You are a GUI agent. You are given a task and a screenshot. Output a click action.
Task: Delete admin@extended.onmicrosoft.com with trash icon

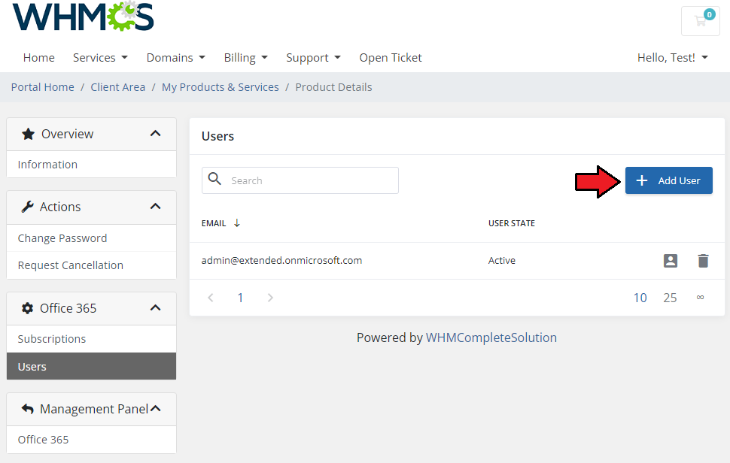(703, 261)
